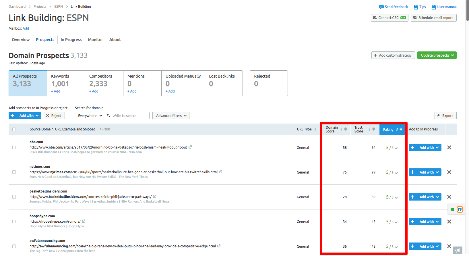Check the hoopshype.com row checkbox

(x=14, y=222)
